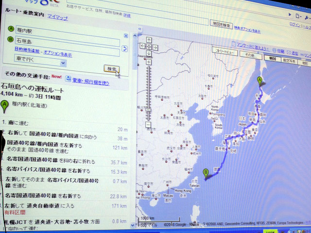
Task: Click the envelope icon for 送信
Action: (x=289, y=52)
